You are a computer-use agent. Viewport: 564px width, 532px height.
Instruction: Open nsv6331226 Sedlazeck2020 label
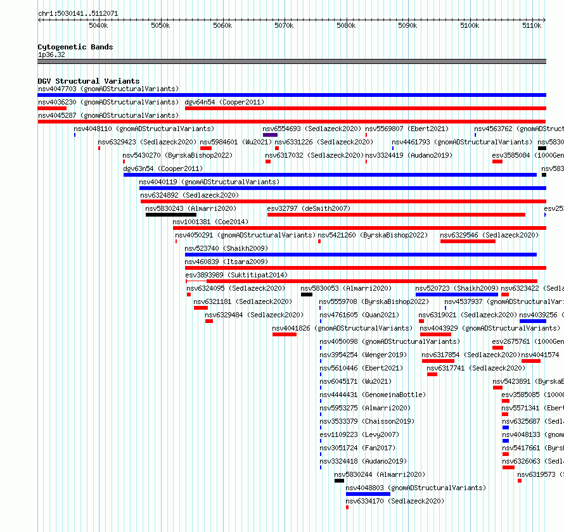click(x=324, y=142)
